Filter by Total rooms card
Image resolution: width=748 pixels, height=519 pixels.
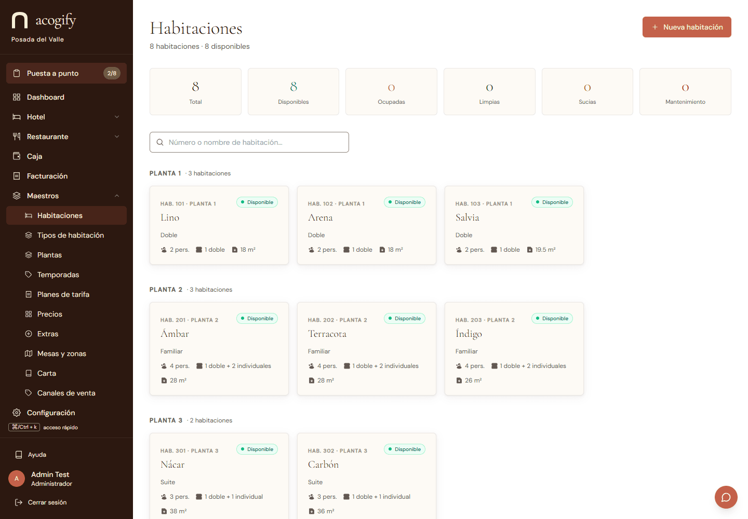tap(195, 91)
